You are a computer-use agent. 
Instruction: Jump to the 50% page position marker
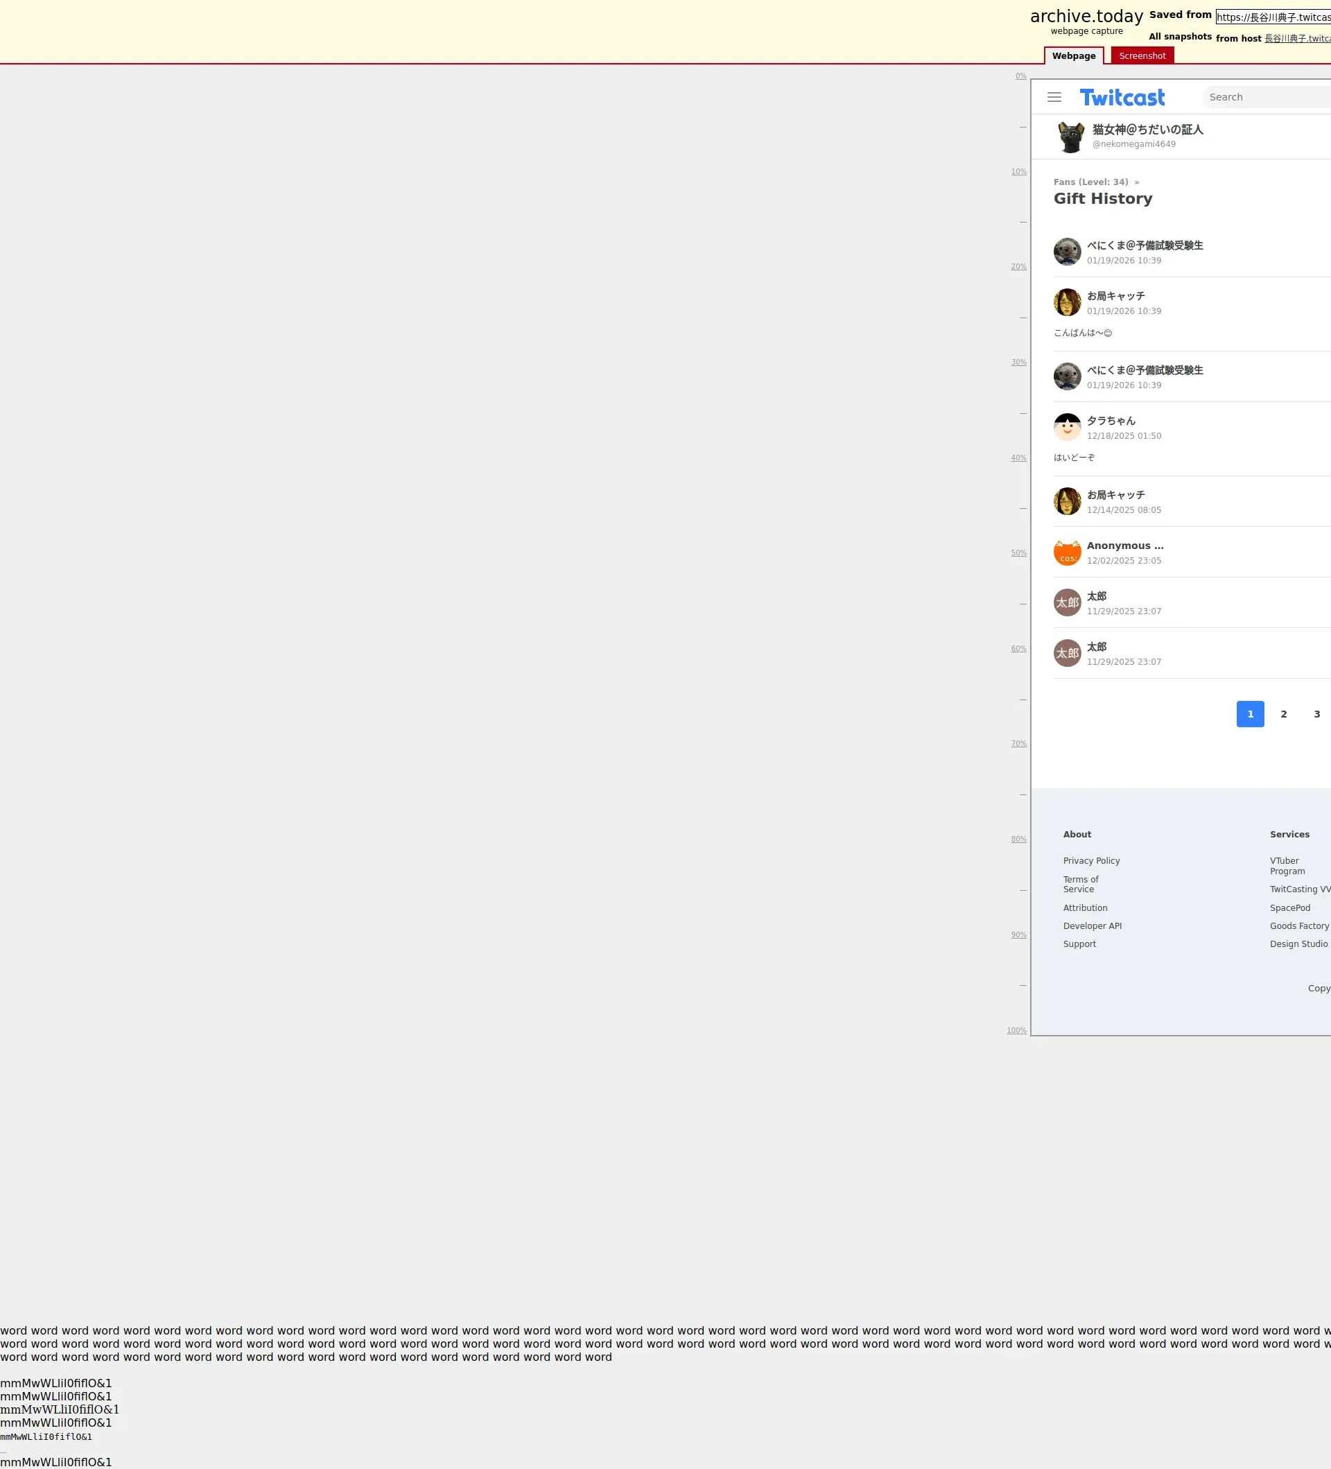[1018, 554]
